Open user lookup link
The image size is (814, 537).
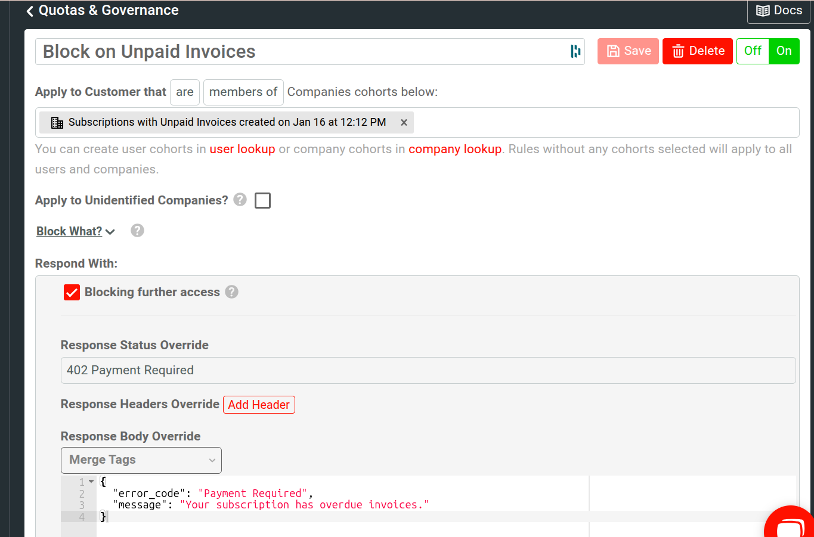pyautogui.click(x=242, y=149)
